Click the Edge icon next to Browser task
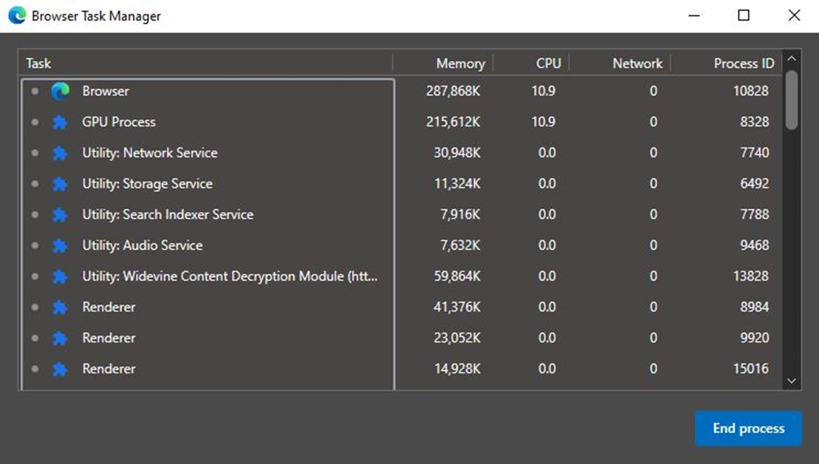The height and width of the screenshot is (464, 819). [61, 91]
